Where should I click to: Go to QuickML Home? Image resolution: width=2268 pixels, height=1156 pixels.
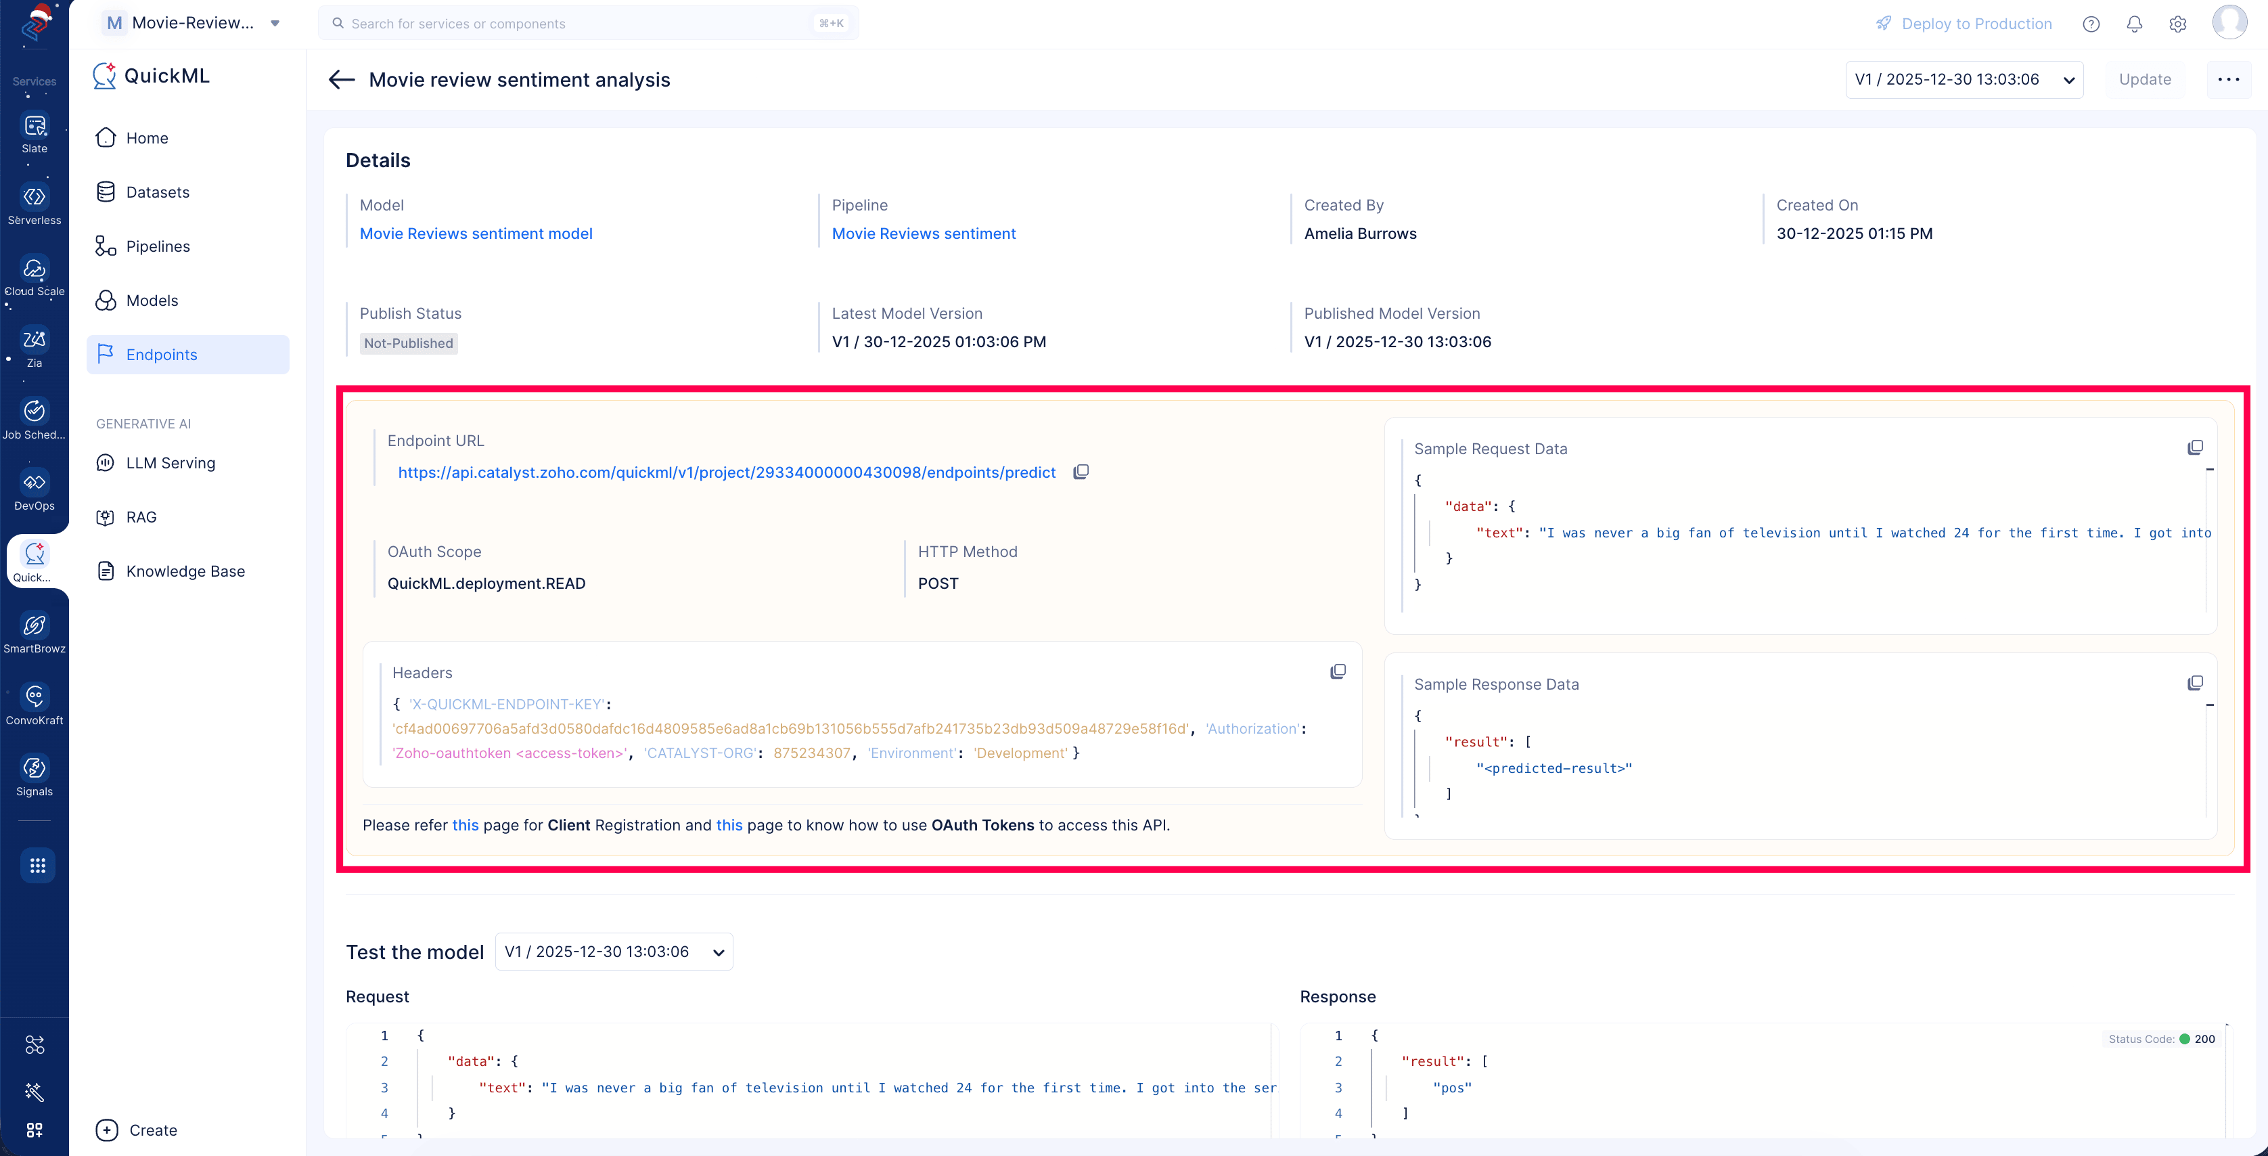coord(187,138)
